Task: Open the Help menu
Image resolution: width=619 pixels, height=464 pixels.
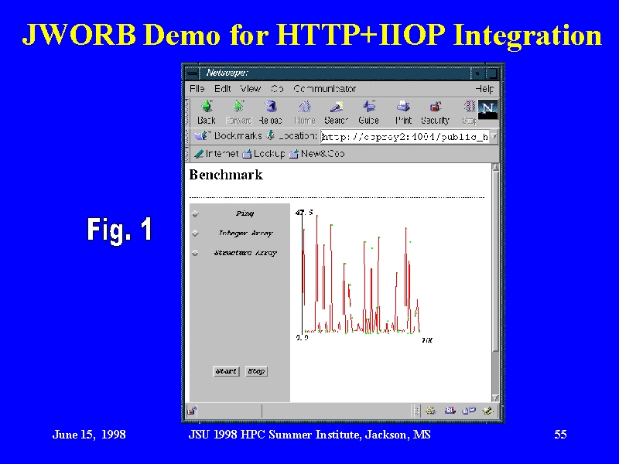Action: click(484, 89)
